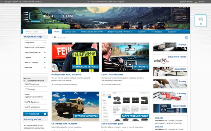
Task: Open Edge Computing / NVIDIA AI tab
Action: pos(120,32)
